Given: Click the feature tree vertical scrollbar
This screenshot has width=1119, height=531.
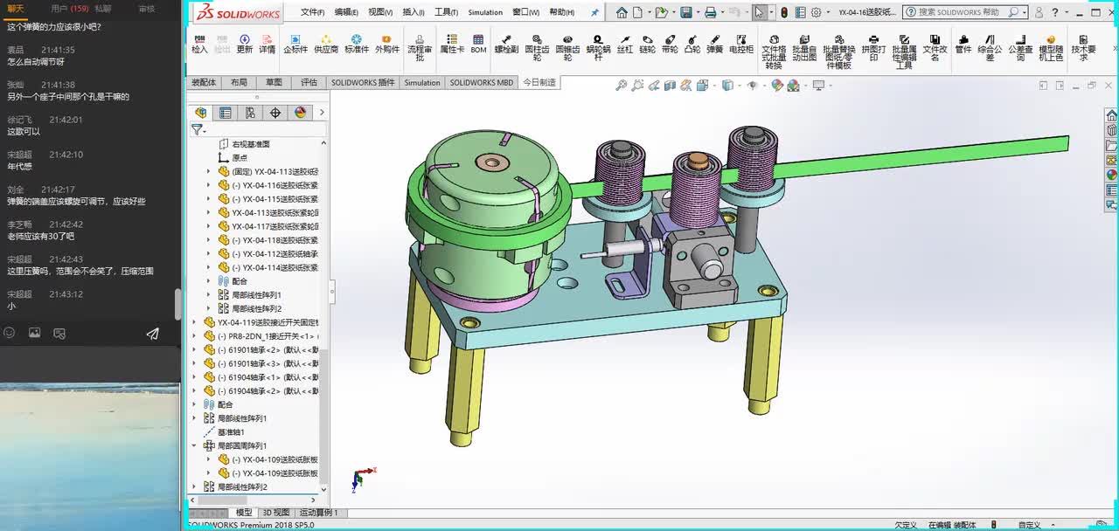Looking at the screenshot, I should (x=325, y=417).
